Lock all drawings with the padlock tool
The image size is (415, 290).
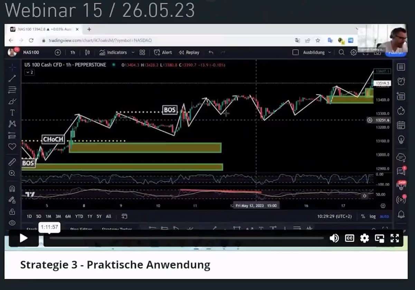click(x=12, y=211)
